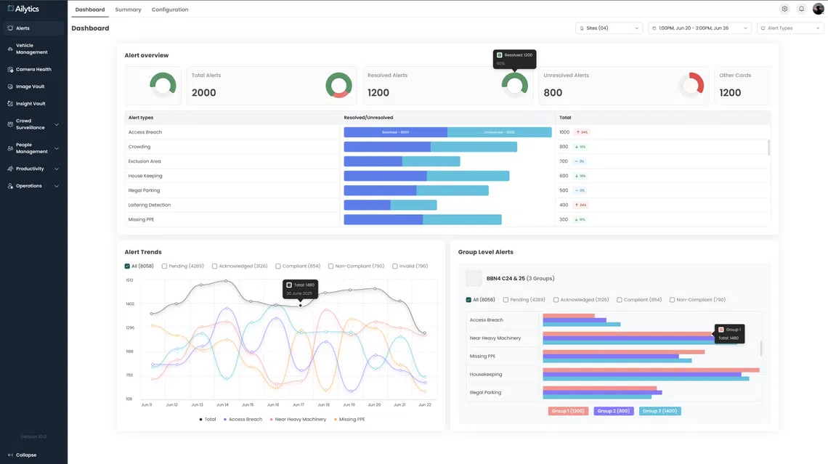The height and width of the screenshot is (464, 828).
Task: Select the Insight Vault sidebar icon
Action: click(10, 104)
